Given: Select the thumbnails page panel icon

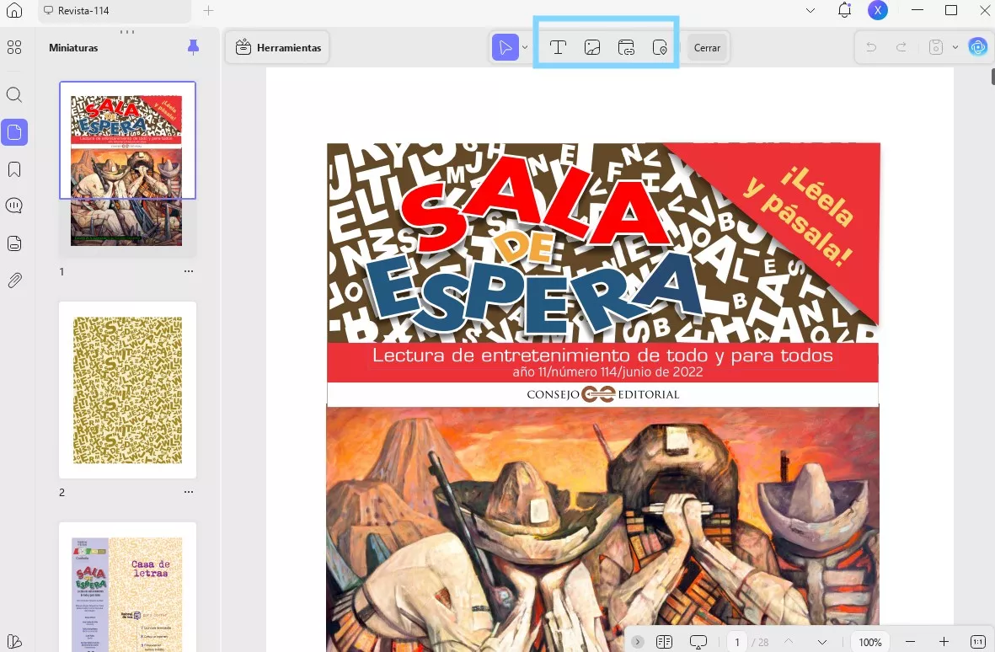Looking at the screenshot, I should click(14, 132).
